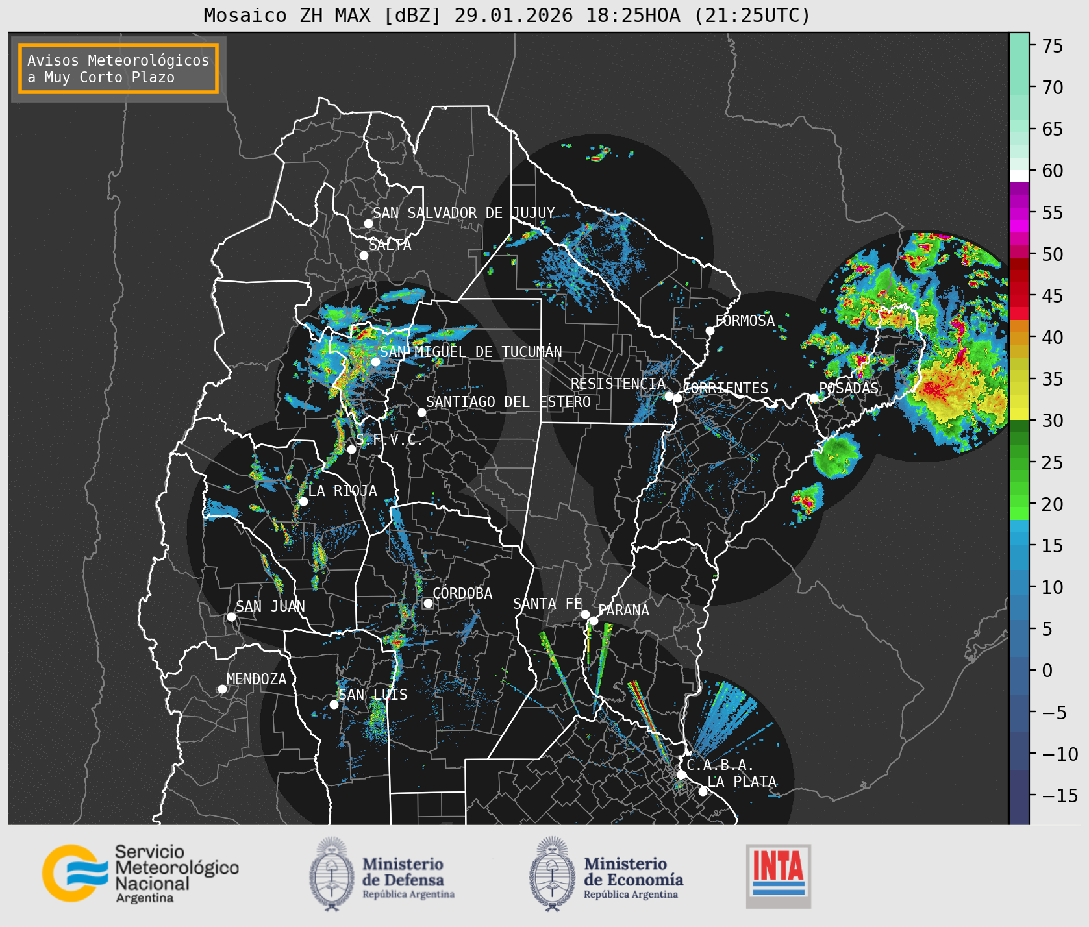Screen dimensions: 1089x927
Task: Click the SAN MIGUEL DE TUCUMÁN label
Action: [471, 352]
